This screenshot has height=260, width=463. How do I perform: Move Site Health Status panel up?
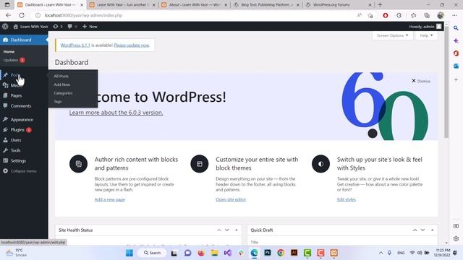(x=218, y=230)
